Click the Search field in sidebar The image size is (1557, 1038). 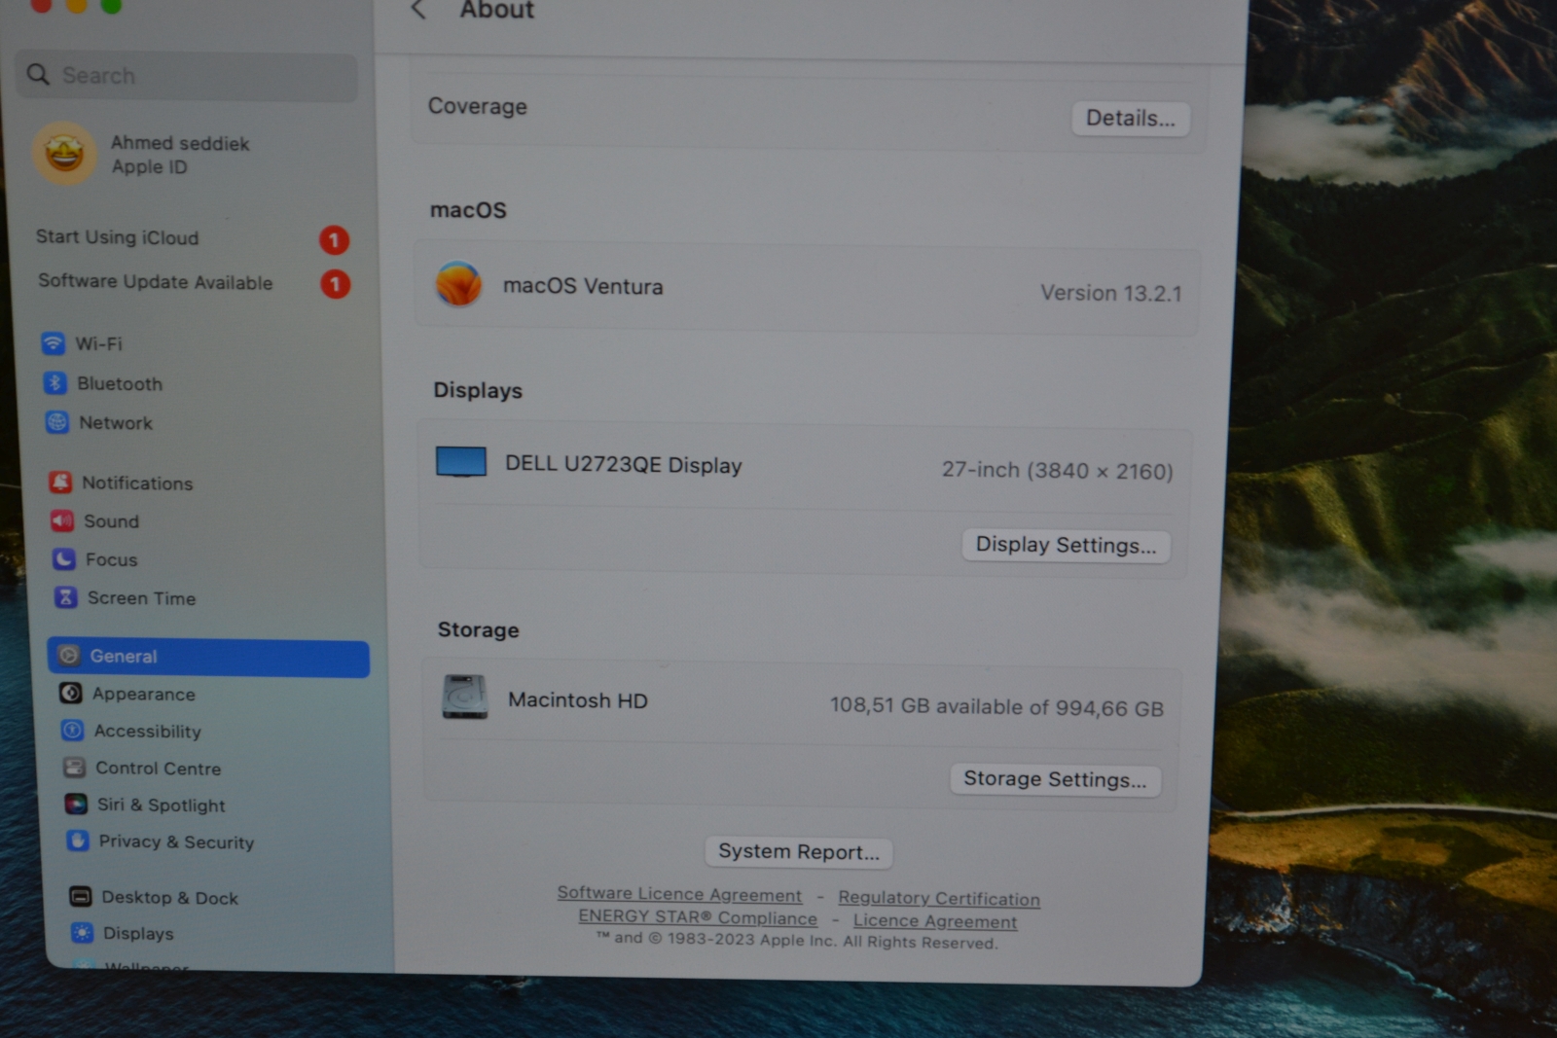187,76
